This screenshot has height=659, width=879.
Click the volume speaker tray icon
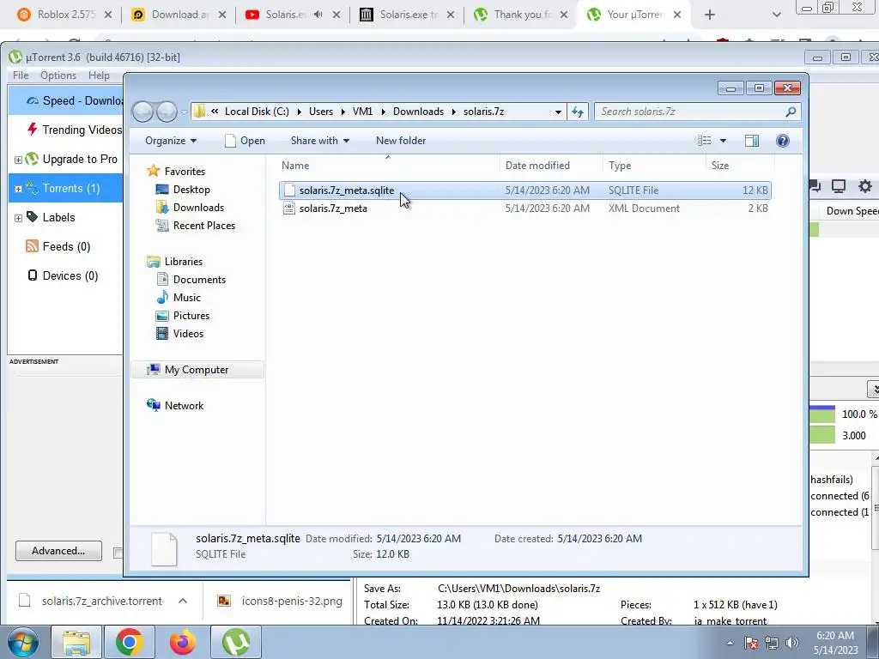792,643
